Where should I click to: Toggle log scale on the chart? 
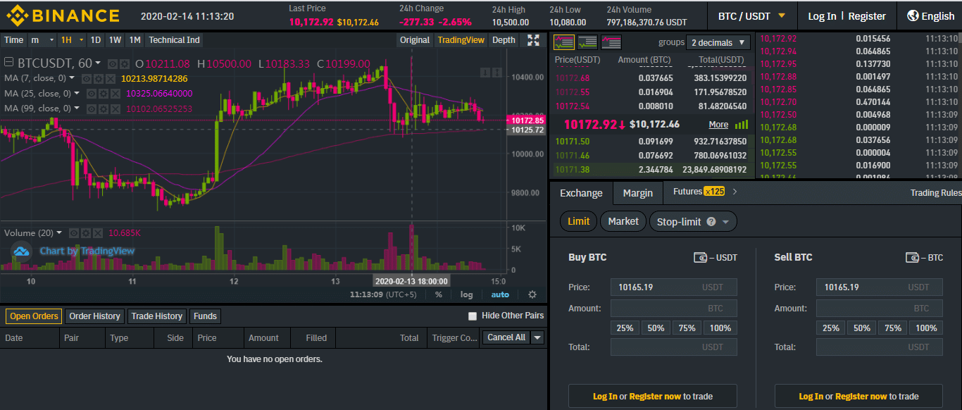[467, 294]
